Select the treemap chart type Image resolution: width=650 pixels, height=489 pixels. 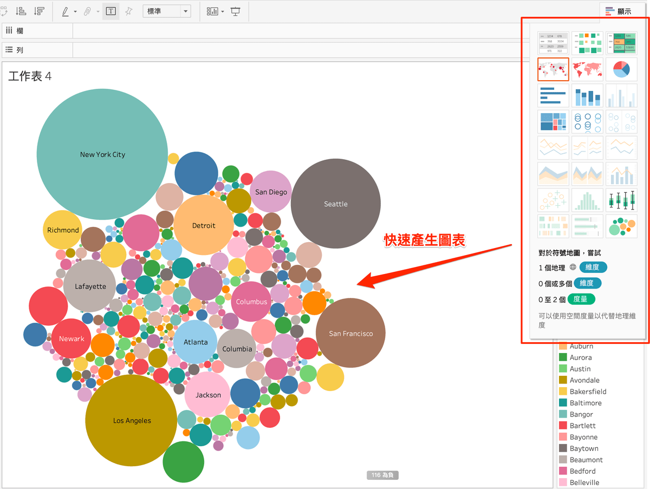click(x=553, y=122)
